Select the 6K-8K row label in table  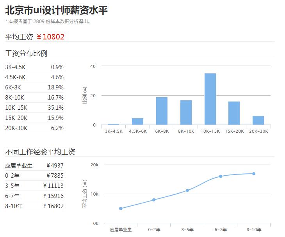[13, 87]
